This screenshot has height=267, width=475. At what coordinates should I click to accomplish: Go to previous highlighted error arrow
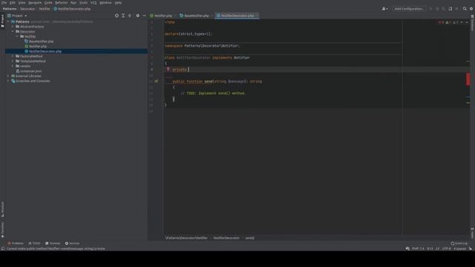(462, 22)
